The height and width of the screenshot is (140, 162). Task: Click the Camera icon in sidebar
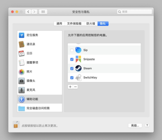coord(22,81)
